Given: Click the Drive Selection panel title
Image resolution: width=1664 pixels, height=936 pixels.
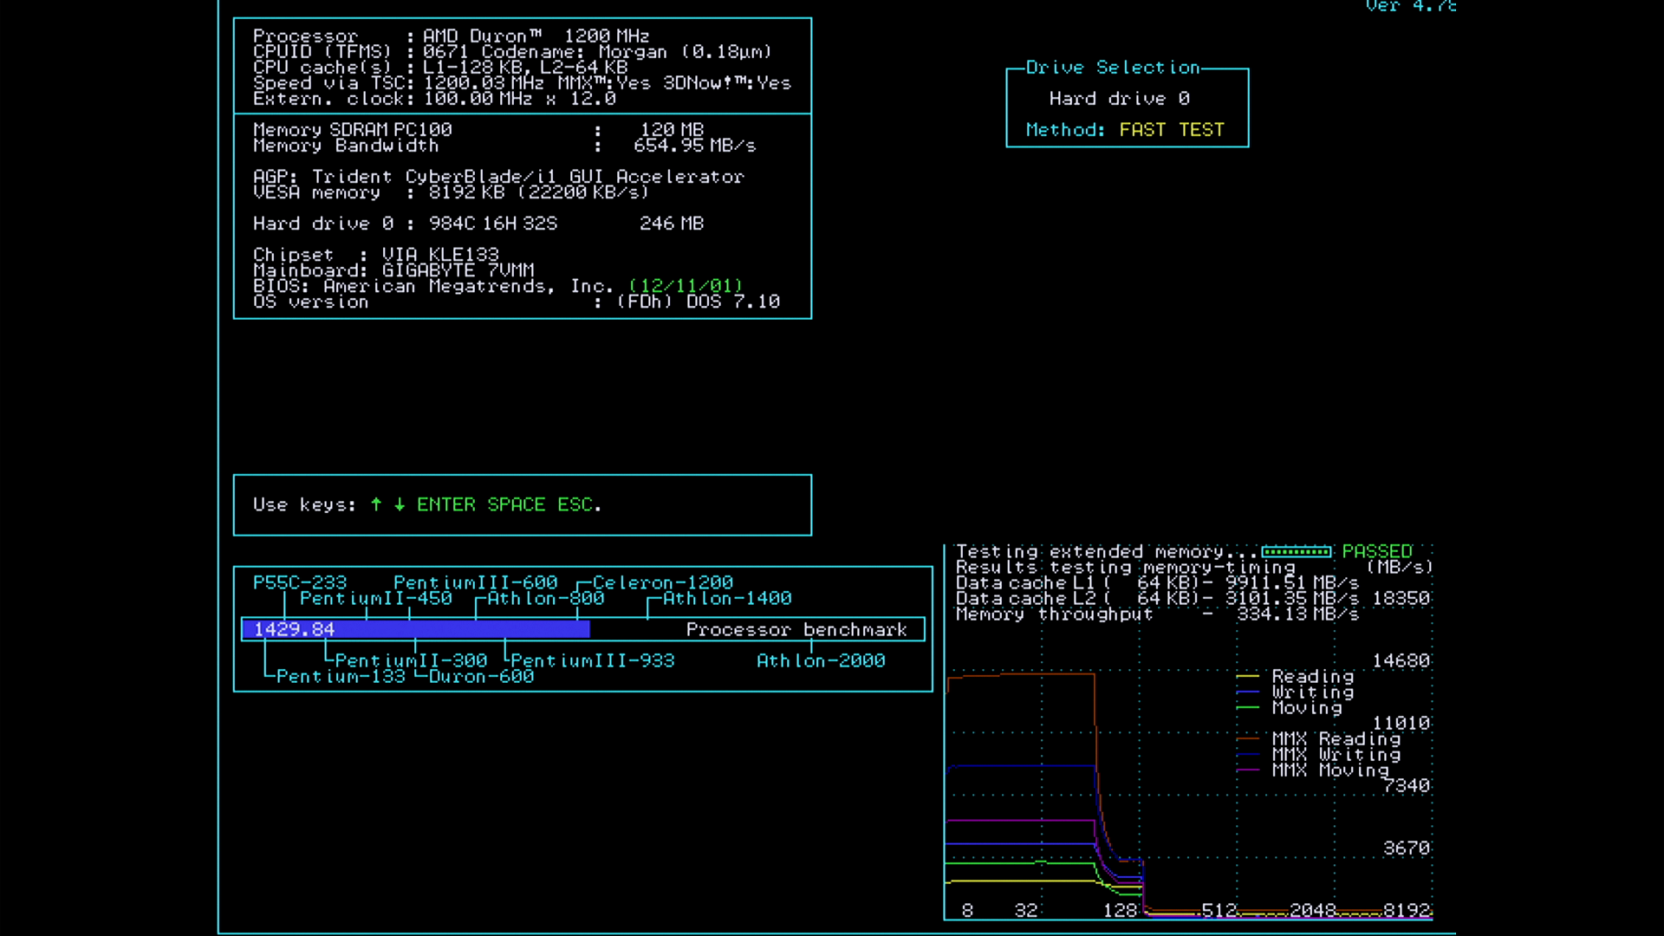Looking at the screenshot, I should click(1112, 68).
